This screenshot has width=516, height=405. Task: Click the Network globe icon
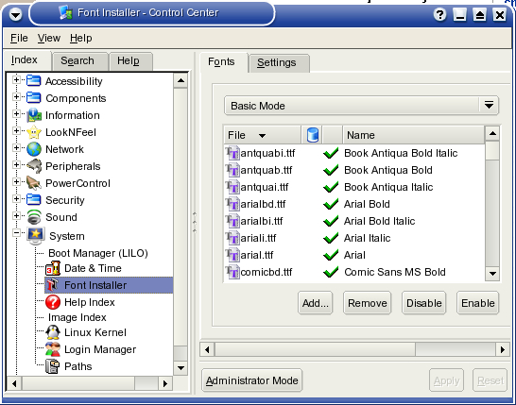click(x=34, y=149)
